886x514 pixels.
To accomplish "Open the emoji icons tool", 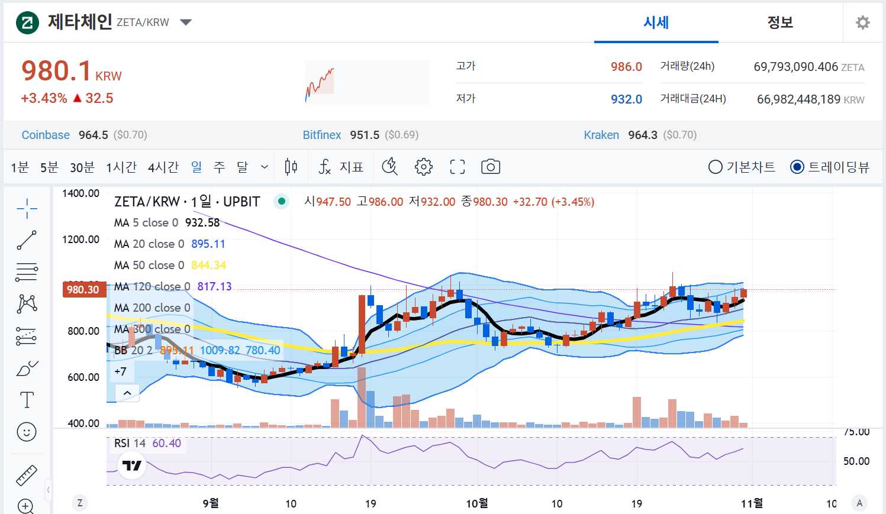I will click(27, 432).
